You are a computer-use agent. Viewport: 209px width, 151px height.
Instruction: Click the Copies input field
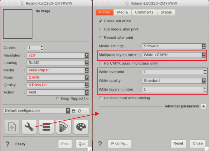tap(33, 48)
